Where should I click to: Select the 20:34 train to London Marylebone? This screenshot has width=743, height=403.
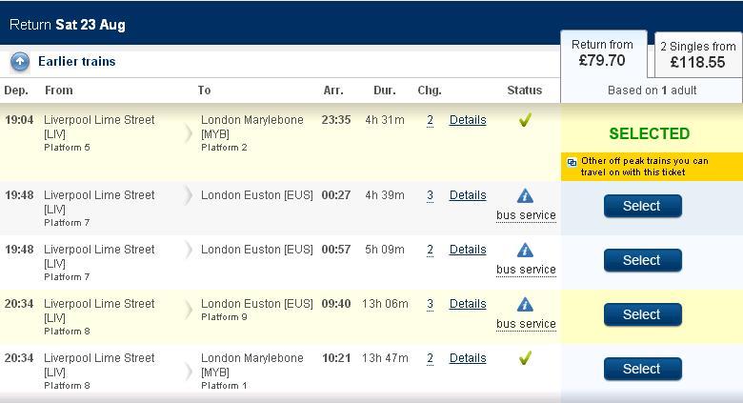642,370
